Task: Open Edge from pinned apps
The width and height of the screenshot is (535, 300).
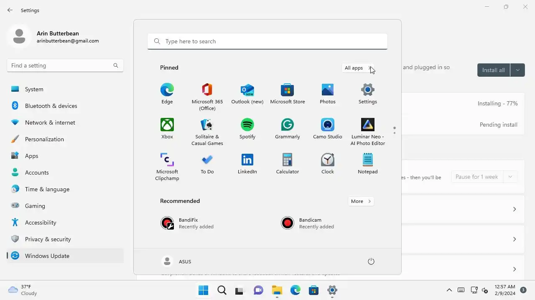Action: pyautogui.click(x=167, y=94)
